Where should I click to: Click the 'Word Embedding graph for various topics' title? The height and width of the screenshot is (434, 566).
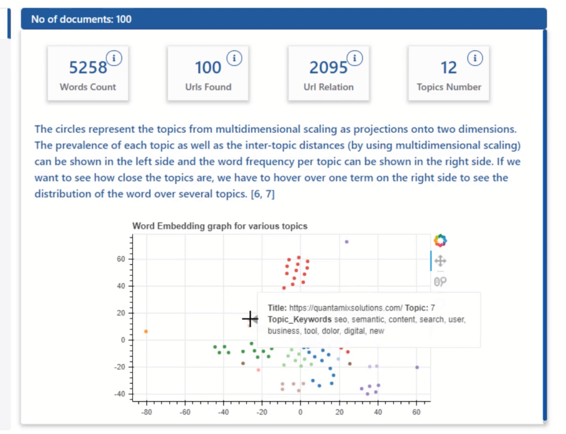pos(220,226)
